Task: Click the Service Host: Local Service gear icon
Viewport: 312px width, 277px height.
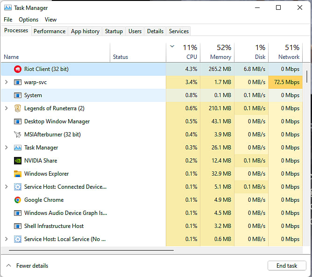Action: pyautogui.click(x=18, y=239)
